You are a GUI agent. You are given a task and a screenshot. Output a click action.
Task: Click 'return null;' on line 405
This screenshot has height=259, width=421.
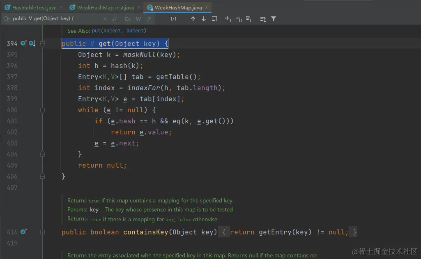(x=102, y=165)
